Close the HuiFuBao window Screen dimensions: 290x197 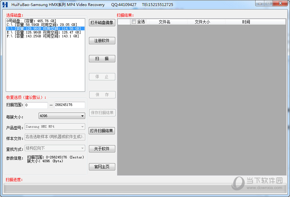pos(280,3)
